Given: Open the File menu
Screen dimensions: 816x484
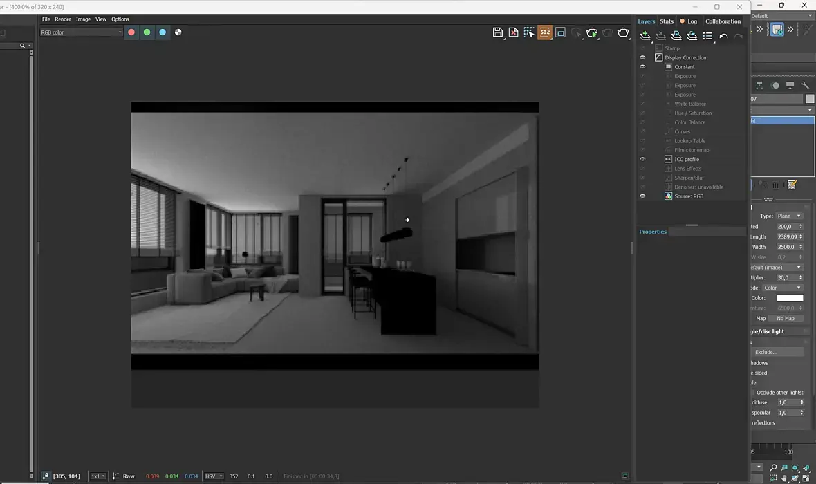Looking at the screenshot, I should (46, 19).
